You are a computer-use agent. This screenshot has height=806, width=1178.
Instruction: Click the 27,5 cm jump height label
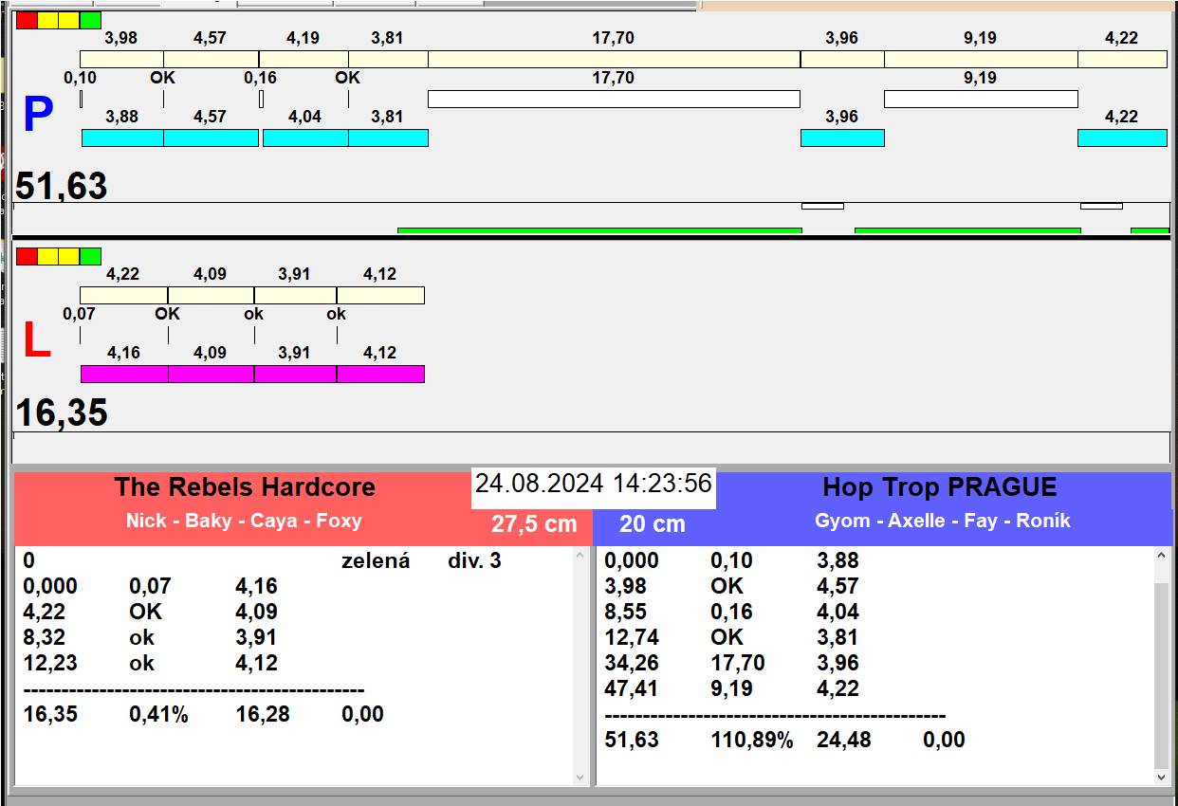pos(534,524)
